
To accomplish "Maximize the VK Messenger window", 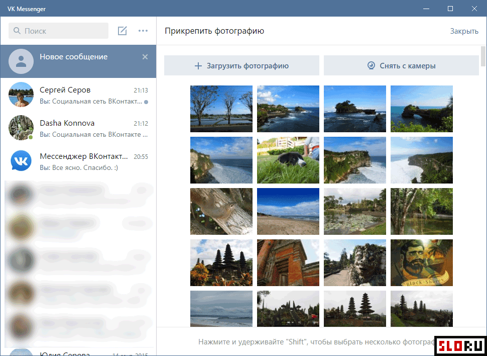I will tap(450, 9).
